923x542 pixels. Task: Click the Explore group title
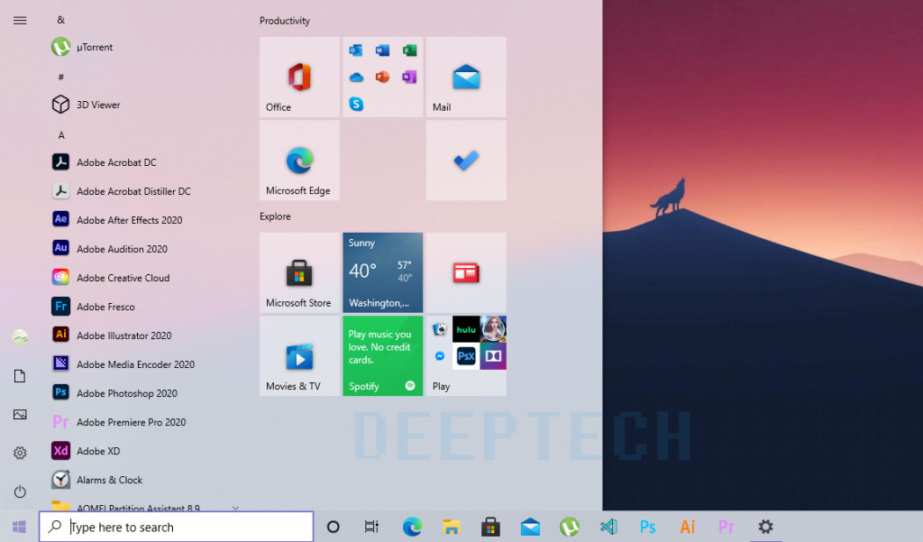click(275, 216)
